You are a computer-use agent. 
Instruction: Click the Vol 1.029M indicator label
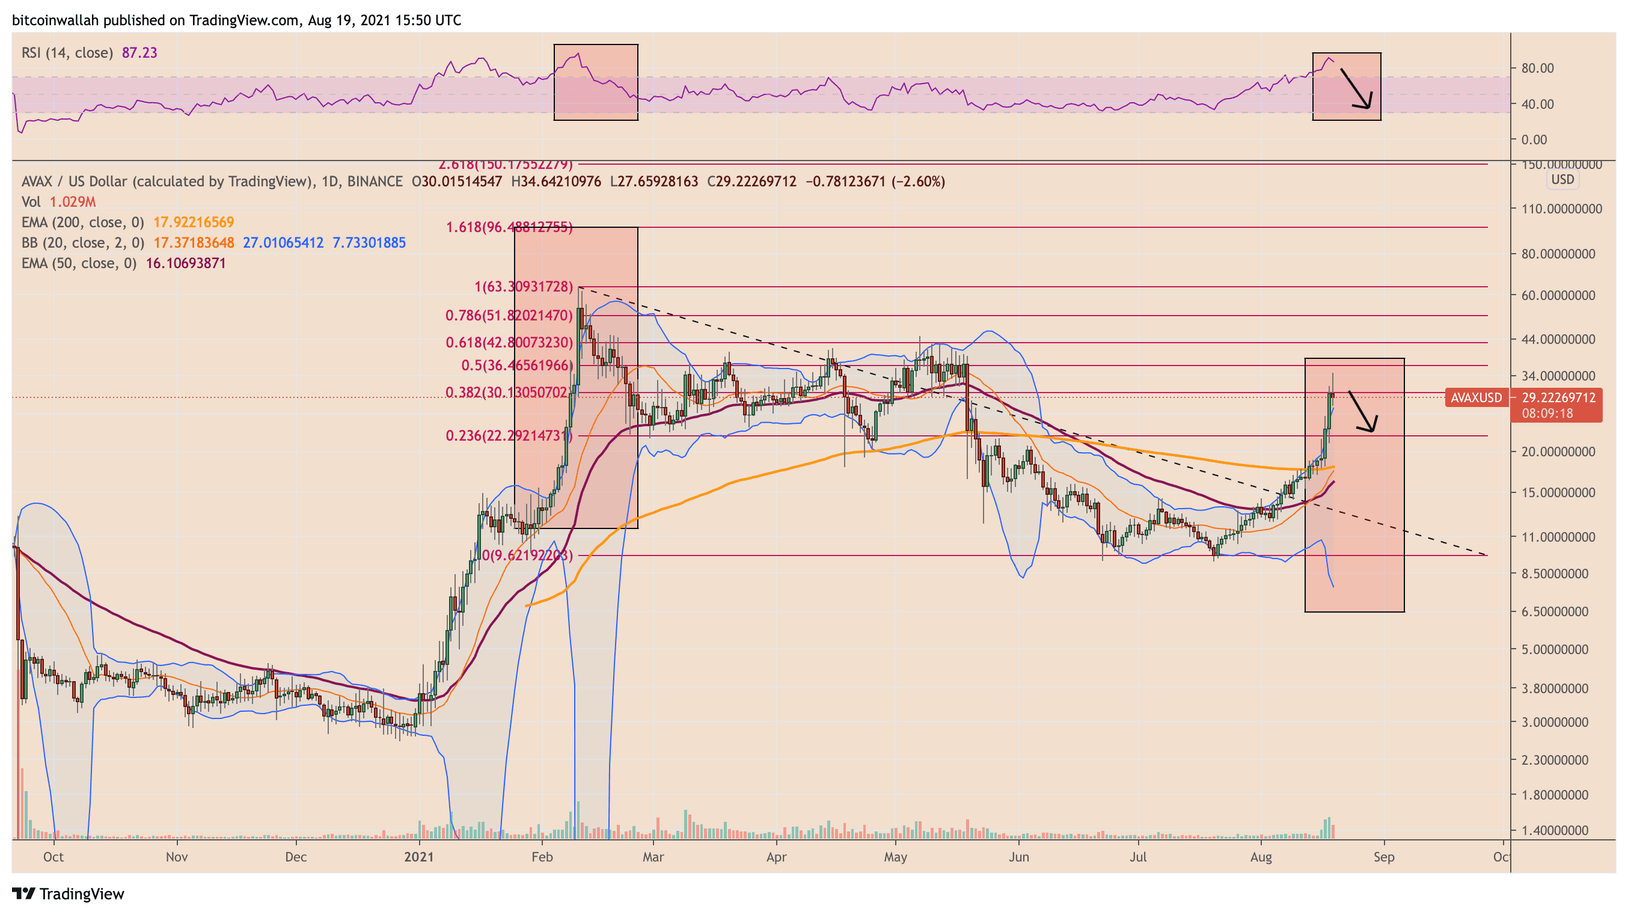[59, 201]
